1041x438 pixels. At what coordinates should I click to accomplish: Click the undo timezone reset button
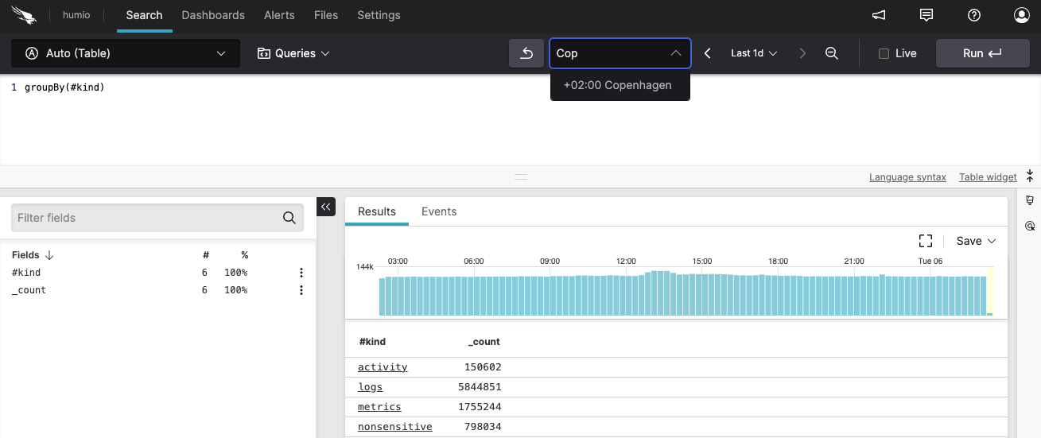(x=526, y=53)
